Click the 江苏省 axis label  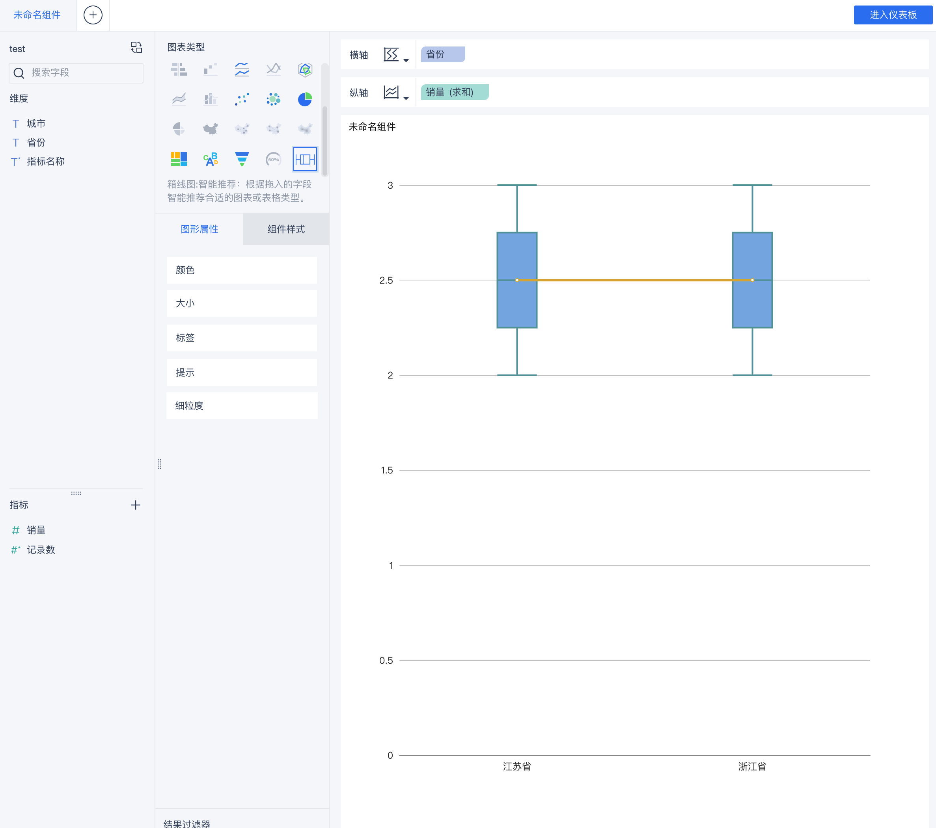click(x=517, y=767)
